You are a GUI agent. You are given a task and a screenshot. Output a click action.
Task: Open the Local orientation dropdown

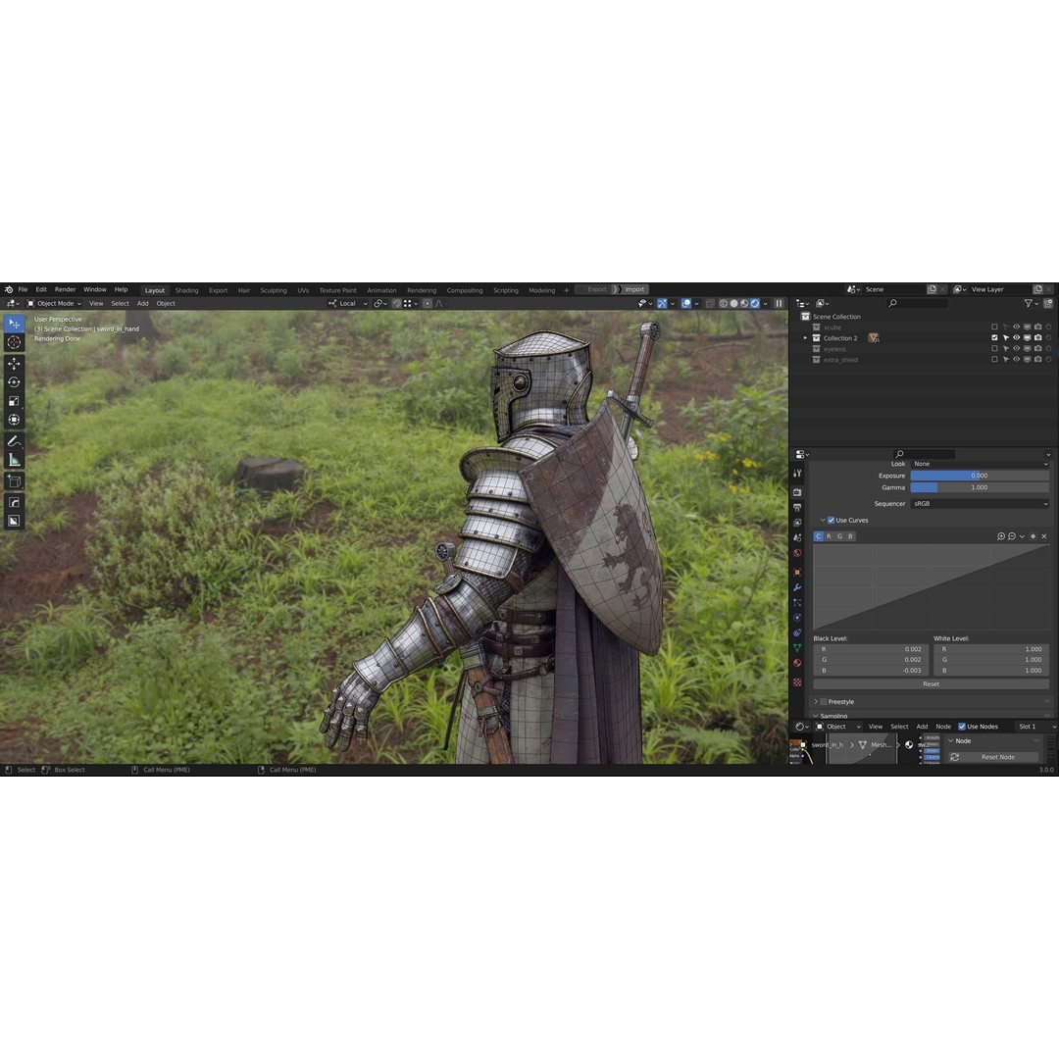[x=348, y=304]
